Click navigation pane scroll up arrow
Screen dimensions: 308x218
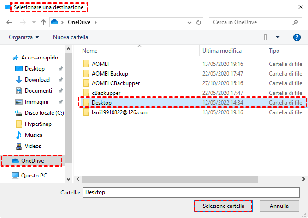[x=68, y=49]
